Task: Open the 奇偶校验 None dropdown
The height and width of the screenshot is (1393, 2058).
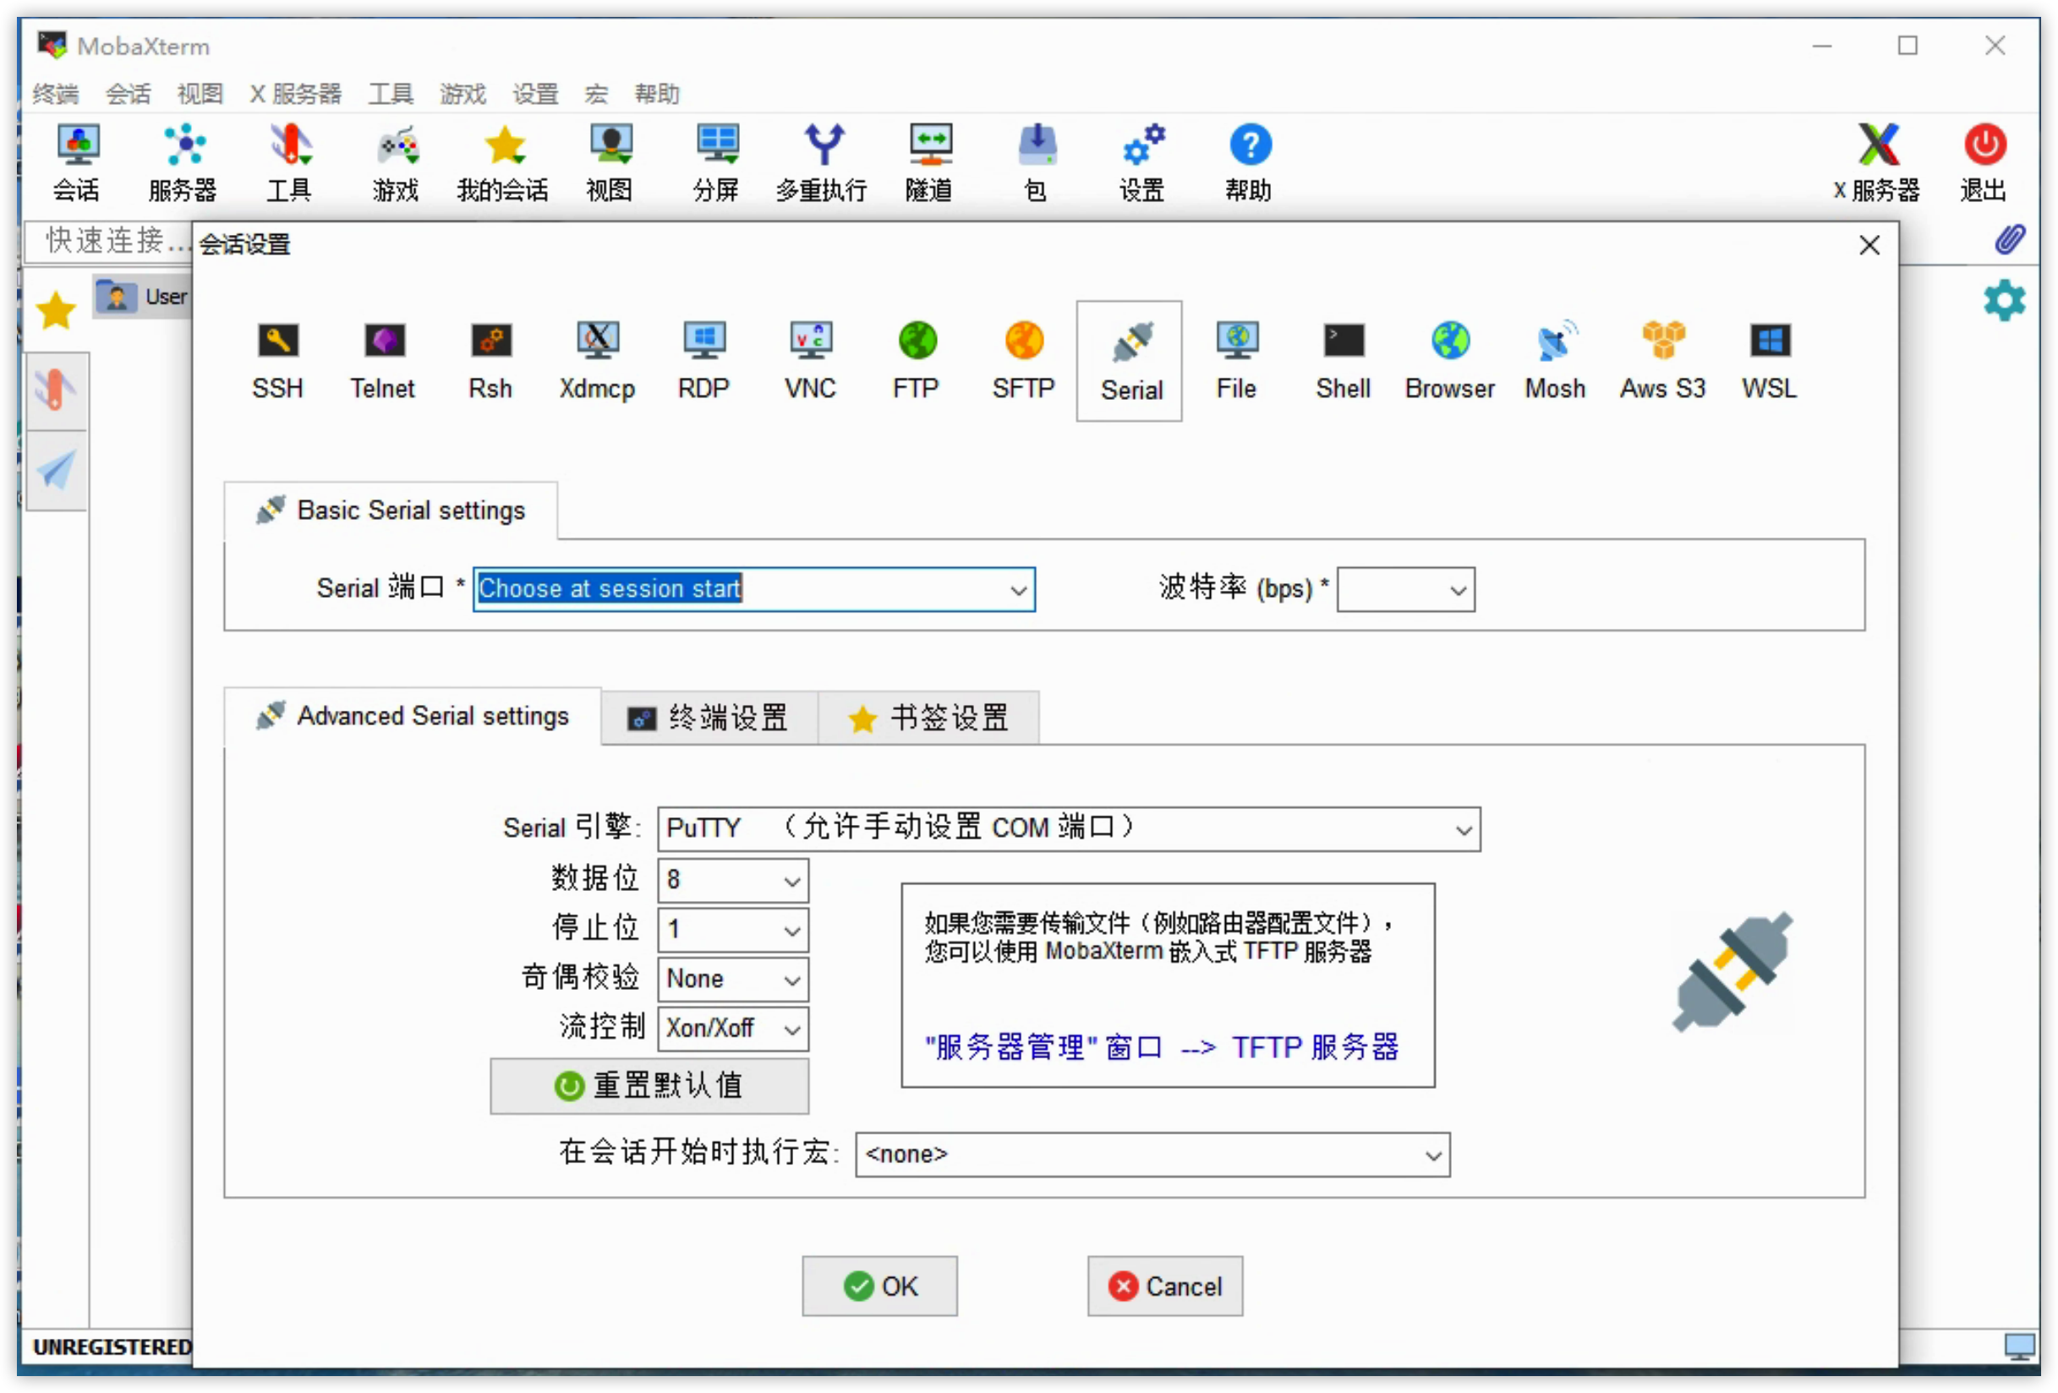Action: pyautogui.click(x=733, y=980)
